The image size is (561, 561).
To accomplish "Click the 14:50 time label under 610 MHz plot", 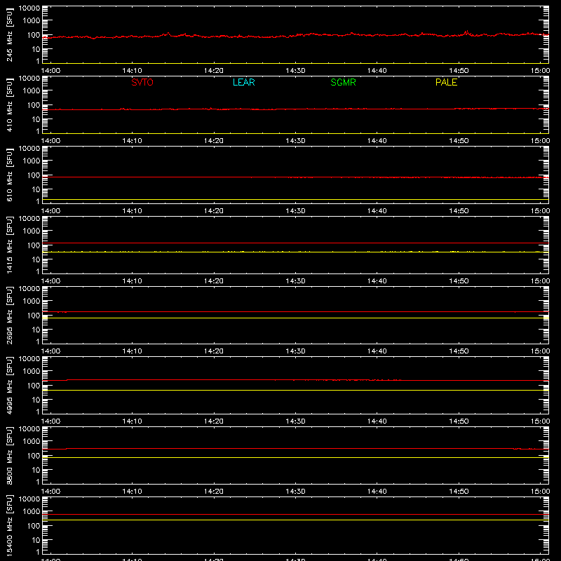I will (x=459, y=211).
